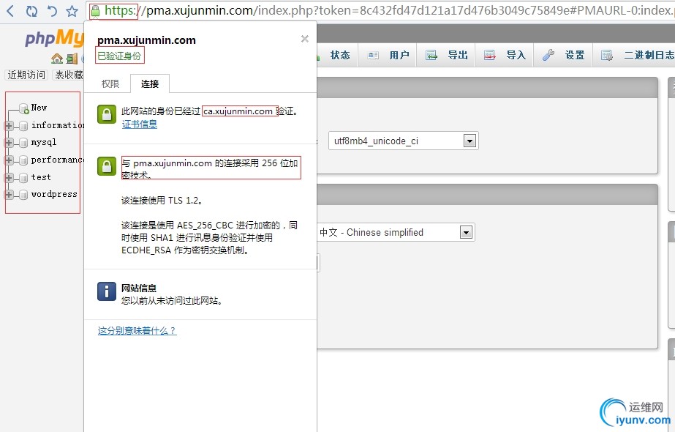Image resolution: width=675 pixels, height=432 pixels.
Task: Select the performance_schema database name
Action: (x=57, y=160)
